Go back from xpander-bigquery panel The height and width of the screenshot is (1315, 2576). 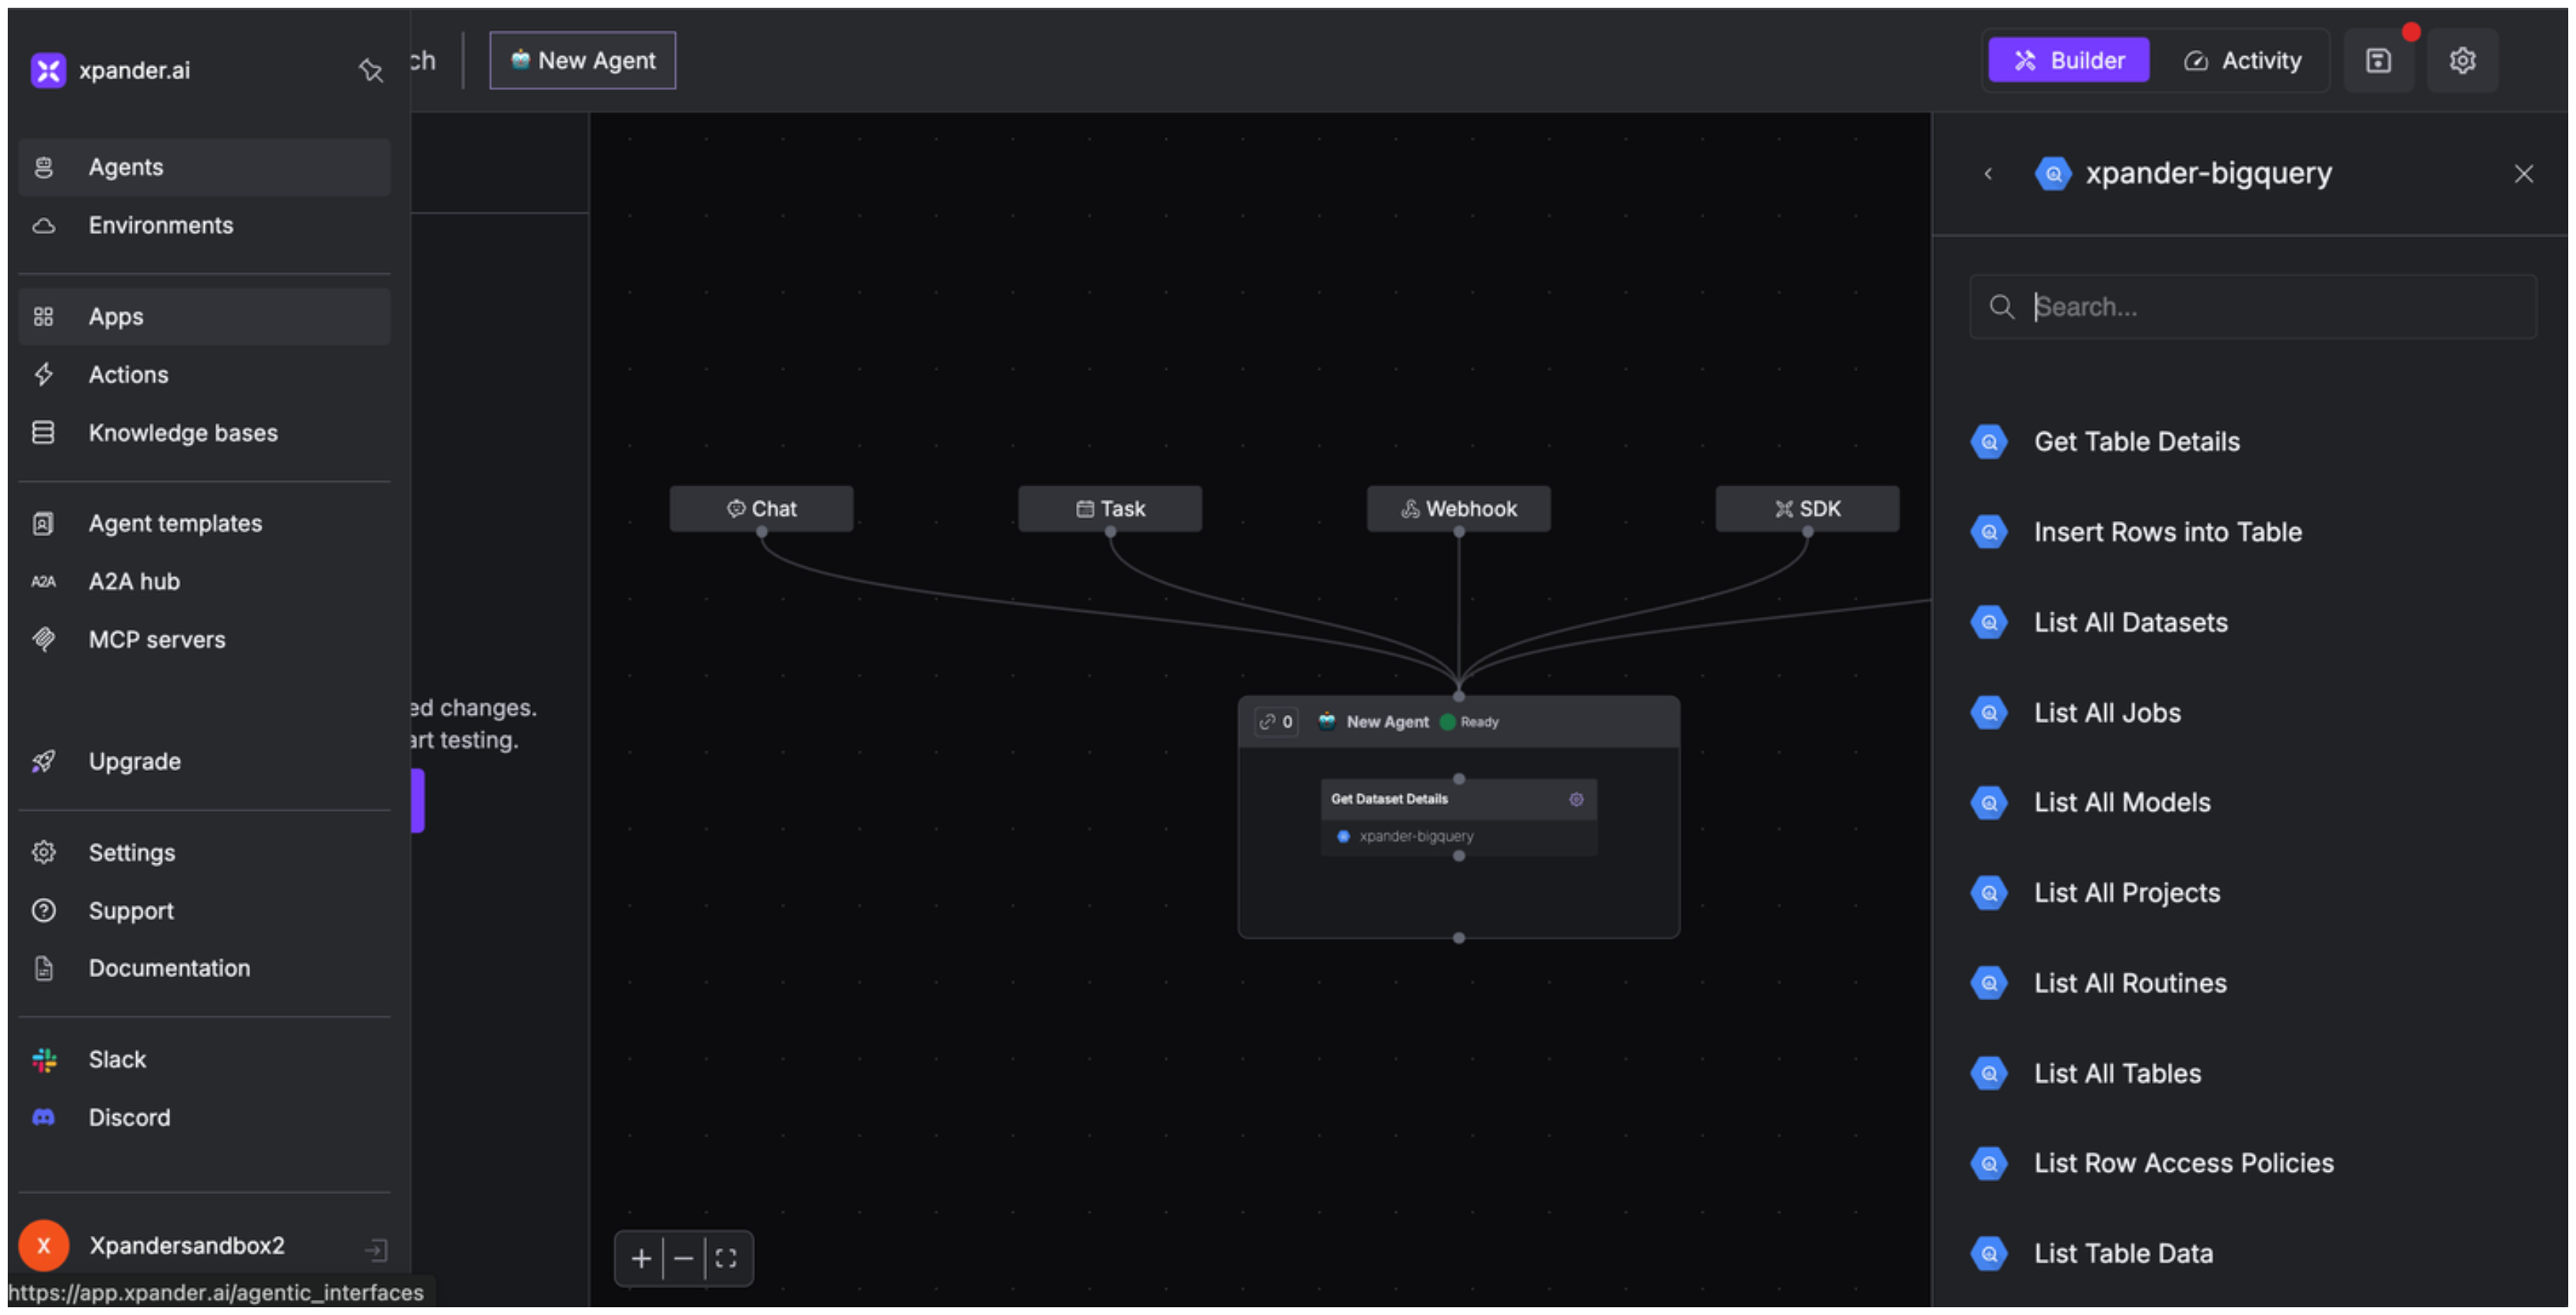[1988, 174]
